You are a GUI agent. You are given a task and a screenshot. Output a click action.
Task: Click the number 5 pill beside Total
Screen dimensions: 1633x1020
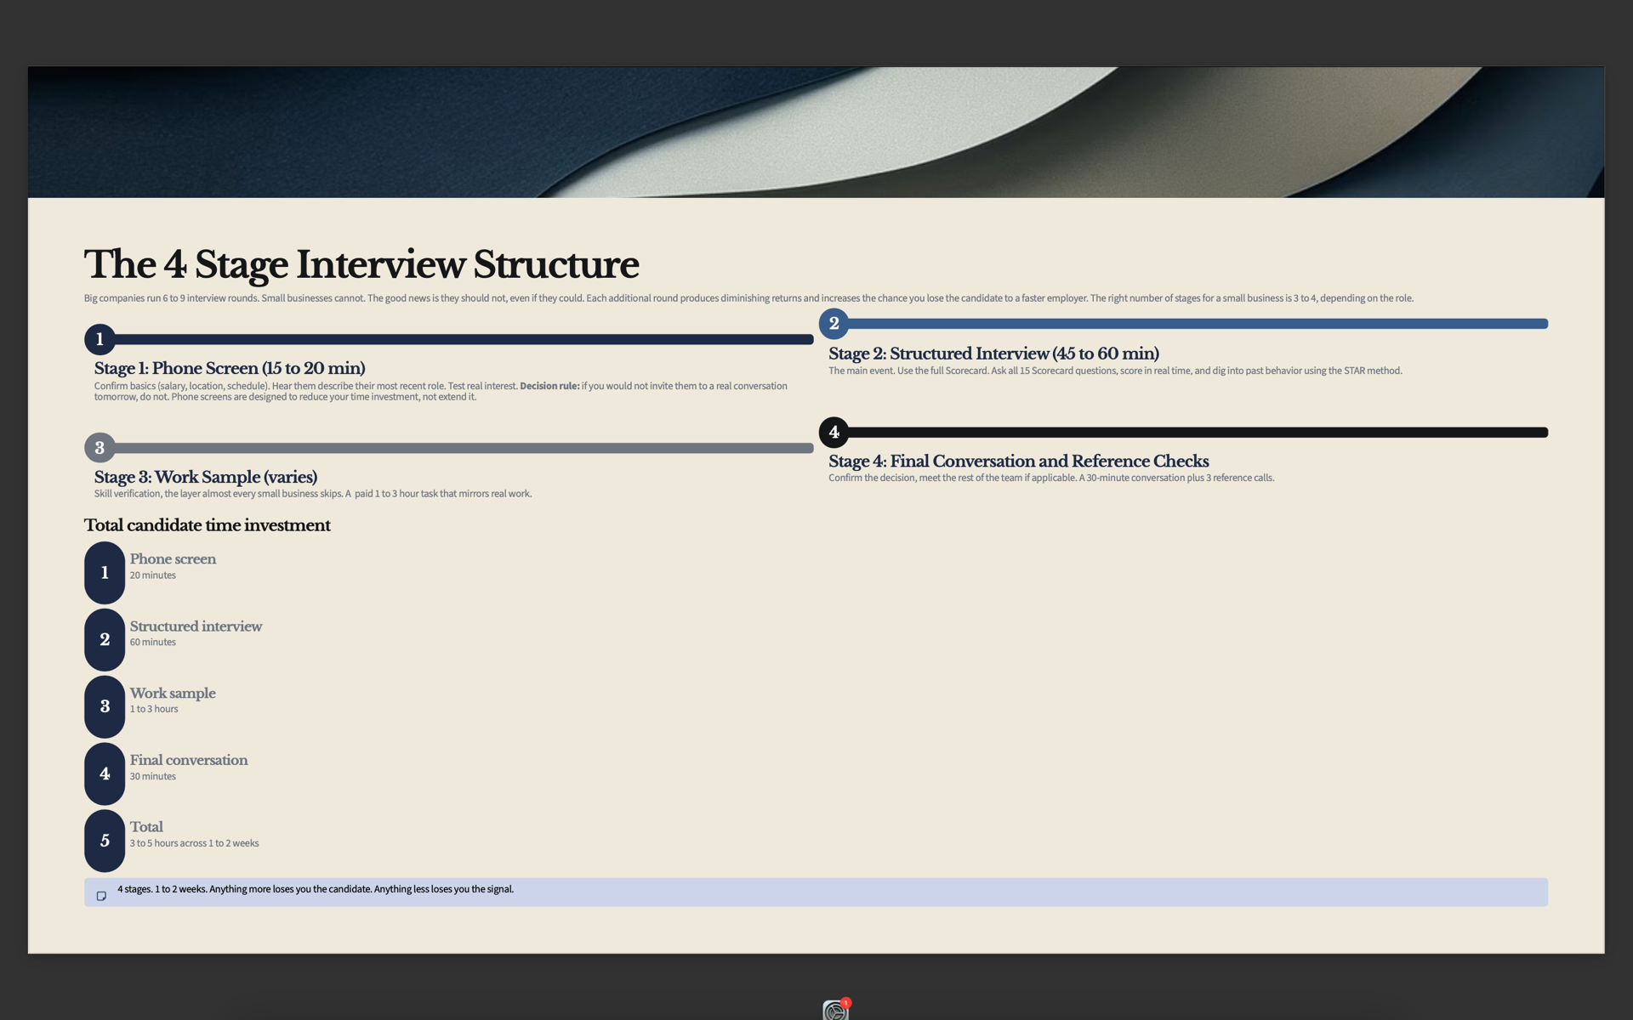pos(105,841)
